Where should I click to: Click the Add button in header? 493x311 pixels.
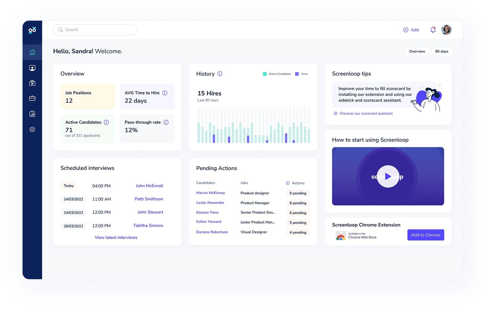tap(411, 30)
